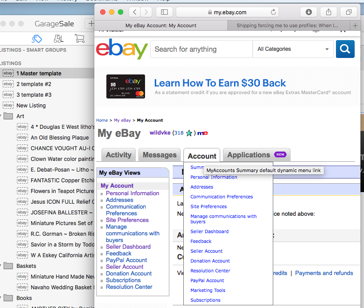Reload the my.ebay.com page

(274, 12)
